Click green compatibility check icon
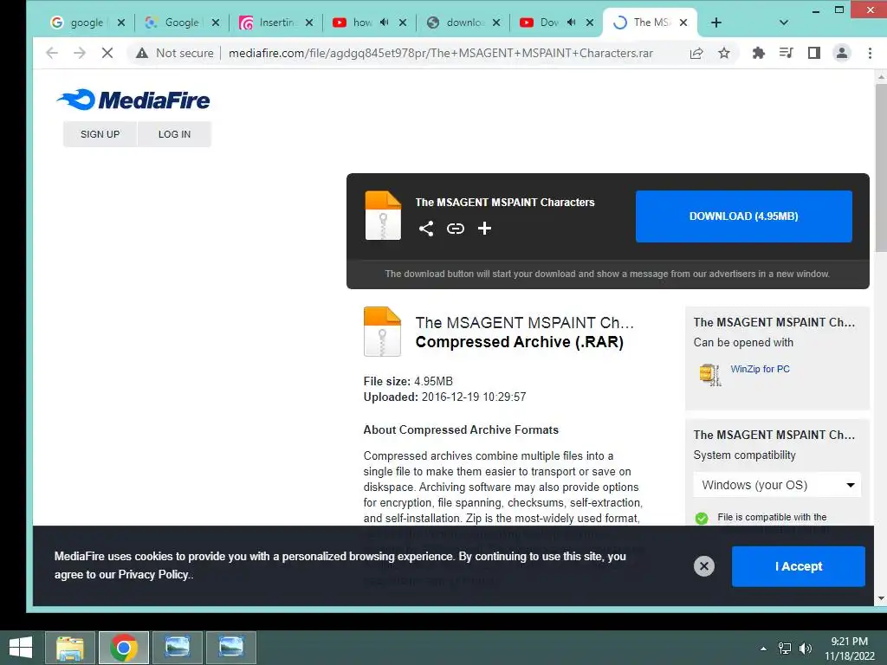The width and height of the screenshot is (887, 665). point(702,519)
